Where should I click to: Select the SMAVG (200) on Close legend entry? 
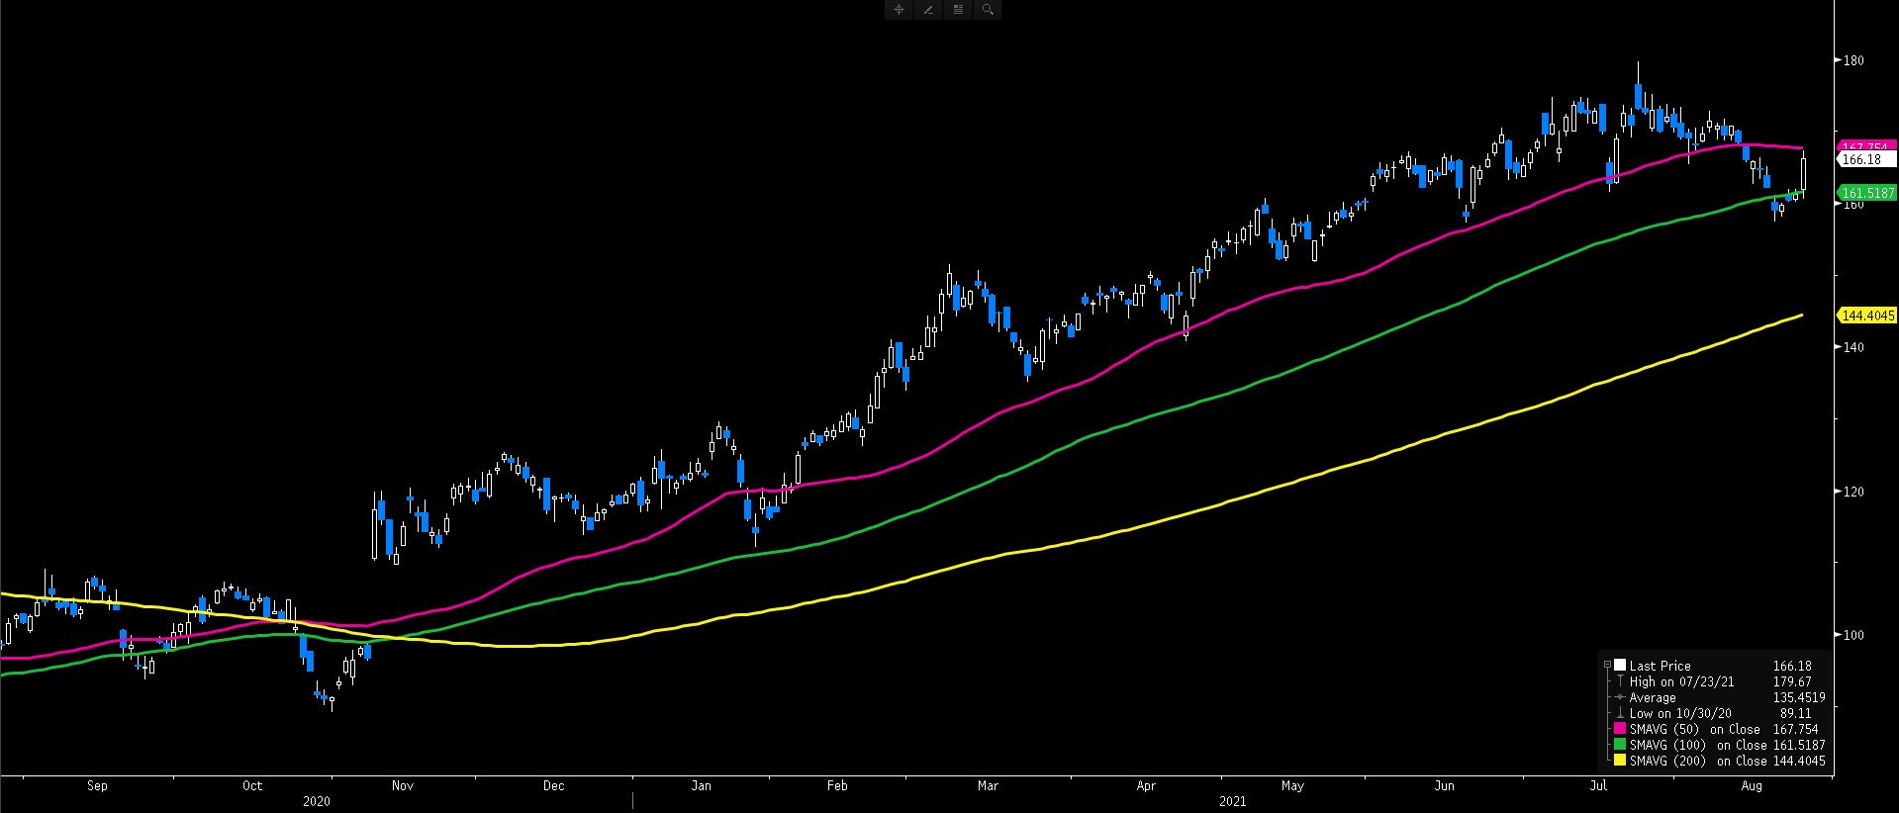pyautogui.click(x=1697, y=761)
